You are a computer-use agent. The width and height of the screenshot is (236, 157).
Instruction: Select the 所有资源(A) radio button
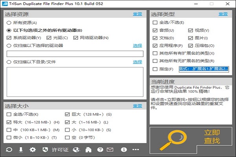click(x=9, y=23)
